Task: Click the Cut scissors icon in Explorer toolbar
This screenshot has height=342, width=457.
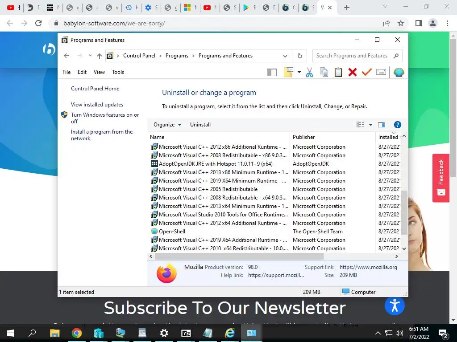Action: [x=309, y=72]
